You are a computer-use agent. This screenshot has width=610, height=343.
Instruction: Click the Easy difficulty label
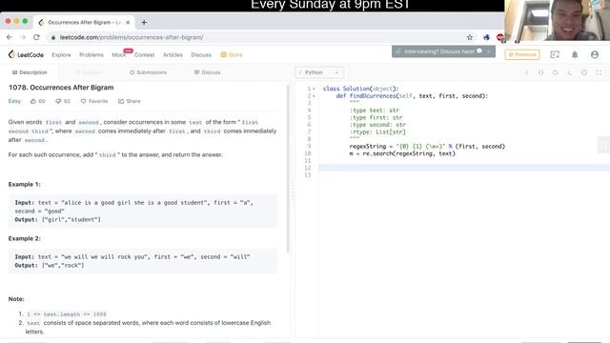coord(14,101)
